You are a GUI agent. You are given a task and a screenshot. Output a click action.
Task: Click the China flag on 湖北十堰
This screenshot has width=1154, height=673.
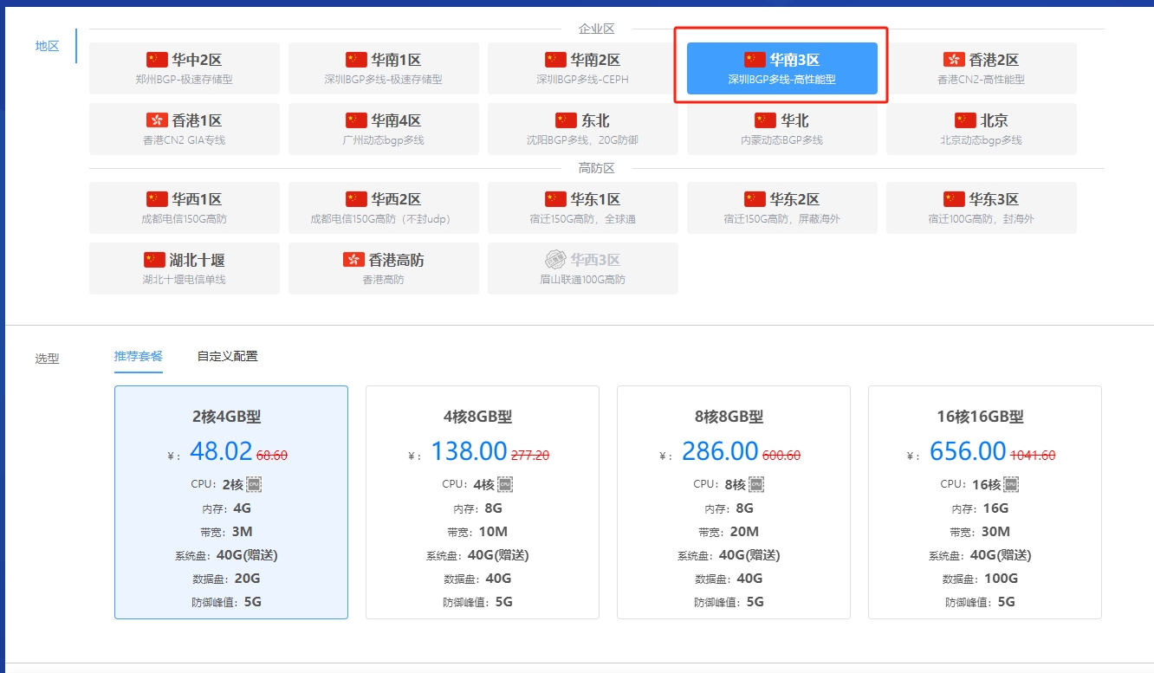[x=154, y=260]
